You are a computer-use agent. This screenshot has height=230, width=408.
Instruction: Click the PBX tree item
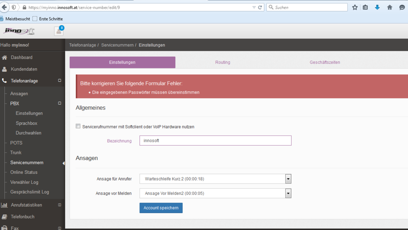tap(15, 103)
